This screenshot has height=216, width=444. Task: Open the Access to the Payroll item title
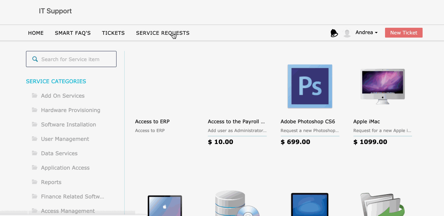236,122
